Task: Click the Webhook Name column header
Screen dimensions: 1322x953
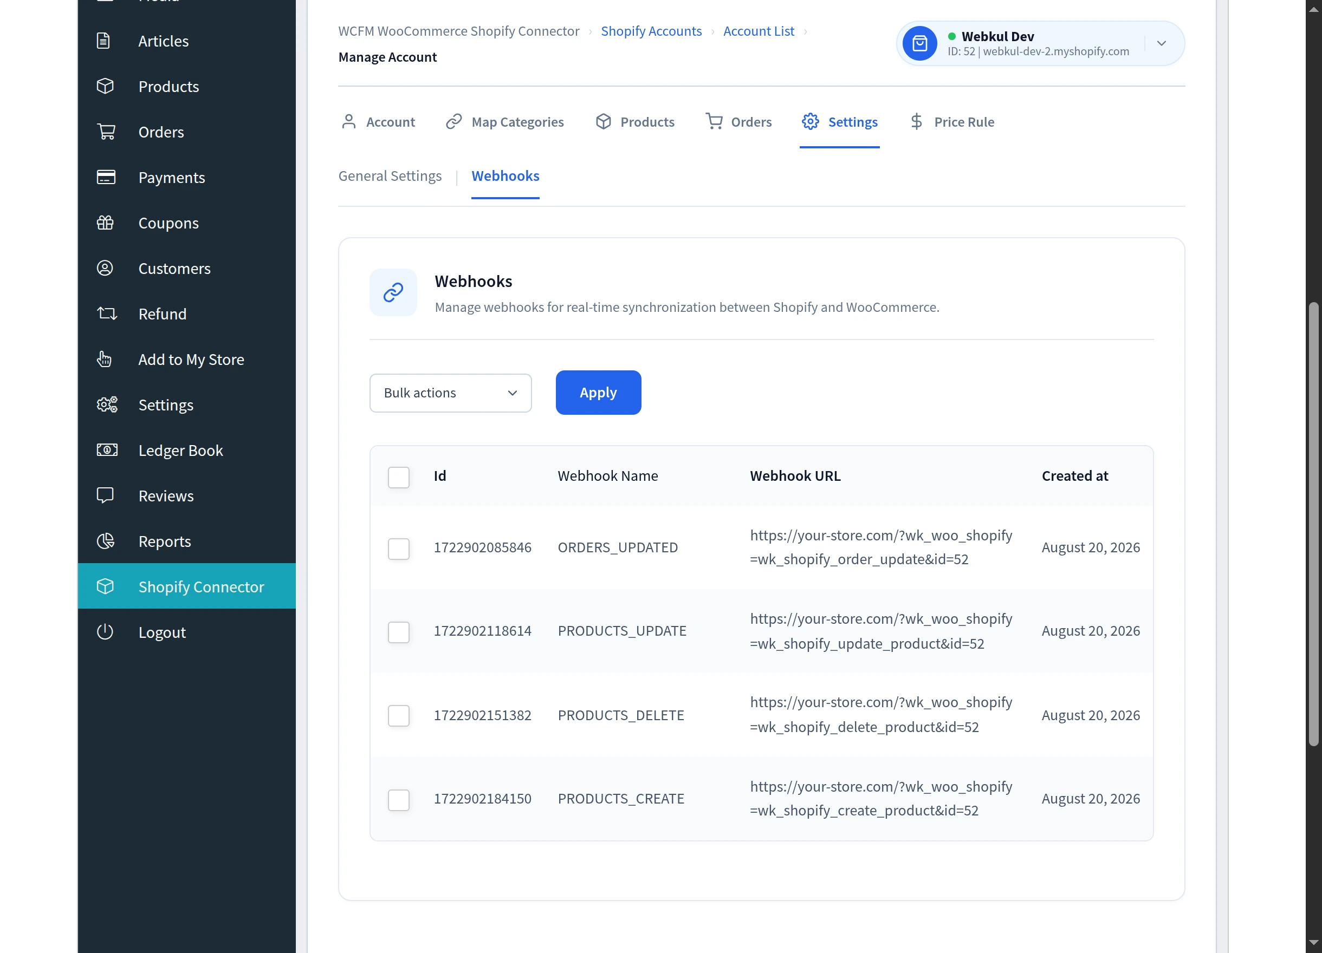Action: point(607,476)
